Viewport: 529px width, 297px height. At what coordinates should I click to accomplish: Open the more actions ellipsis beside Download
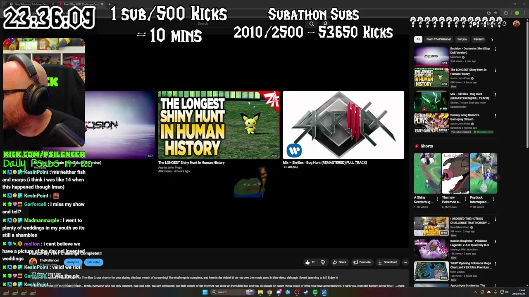(x=405, y=262)
